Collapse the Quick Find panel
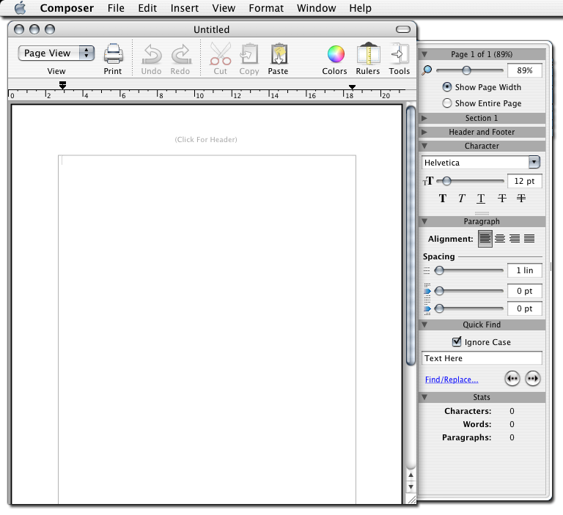Image resolution: width=563 pixels, height=515 pixels. 424,325
